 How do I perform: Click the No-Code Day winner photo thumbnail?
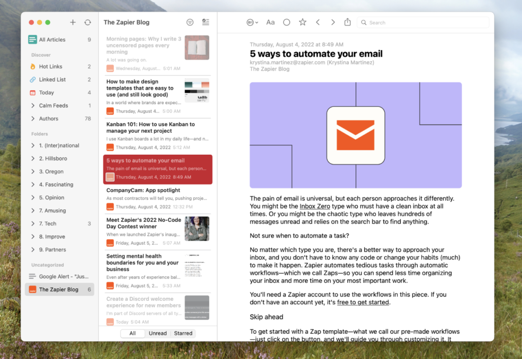click(197, 229)
